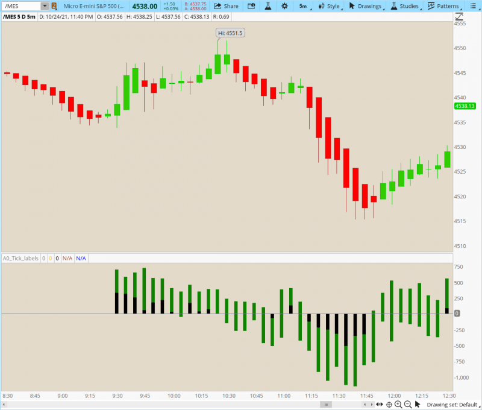Open the Drawing set: Default dropdown
The width and height of the screenshot is (482, 410).
(x=453, y=405)
